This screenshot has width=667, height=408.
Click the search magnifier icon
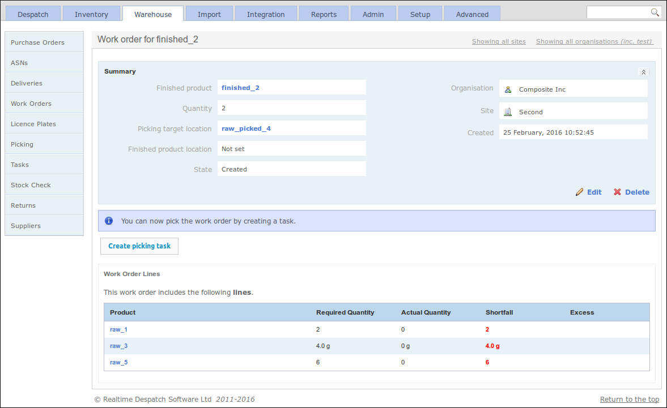[655, 12]
